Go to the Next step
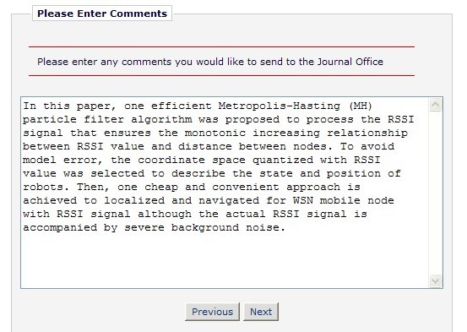Screen dimensions: 467x332 click(261, 312)
